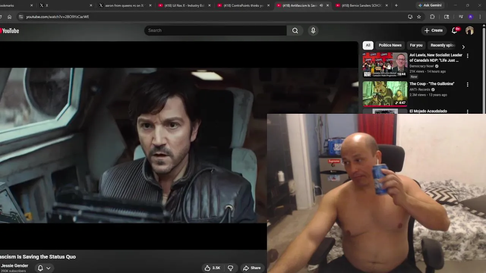The width and height of the screenshot is (486, 273).
Task: Click the install app icon in address bar
Action: tap(410, 17)
